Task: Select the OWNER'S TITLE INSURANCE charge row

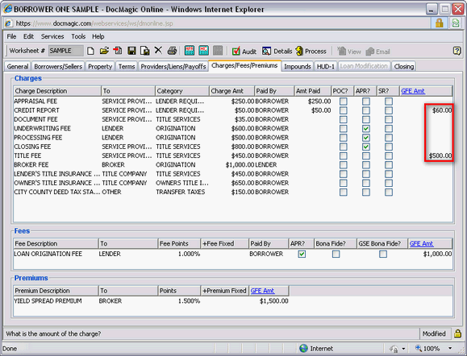Action: click(x=233, y=183)
